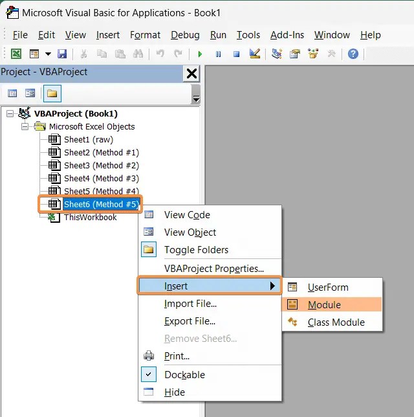
Task: Expand the Insert submenu in context menu
Action: (x=210, y=286)
